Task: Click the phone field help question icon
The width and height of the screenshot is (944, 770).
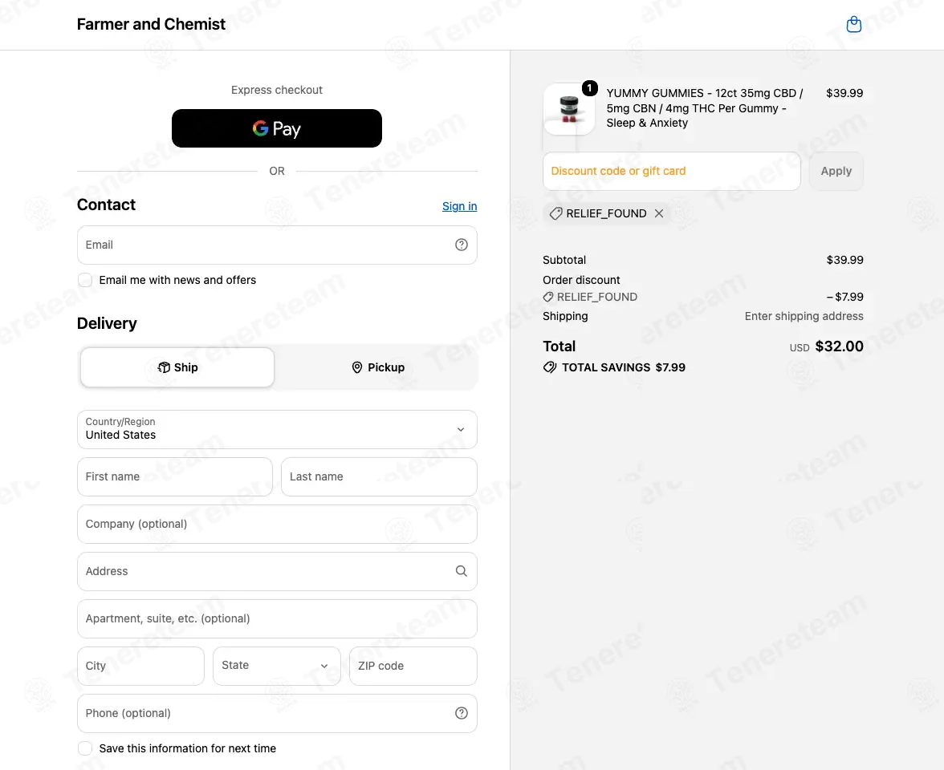Action: coord(461,714)
